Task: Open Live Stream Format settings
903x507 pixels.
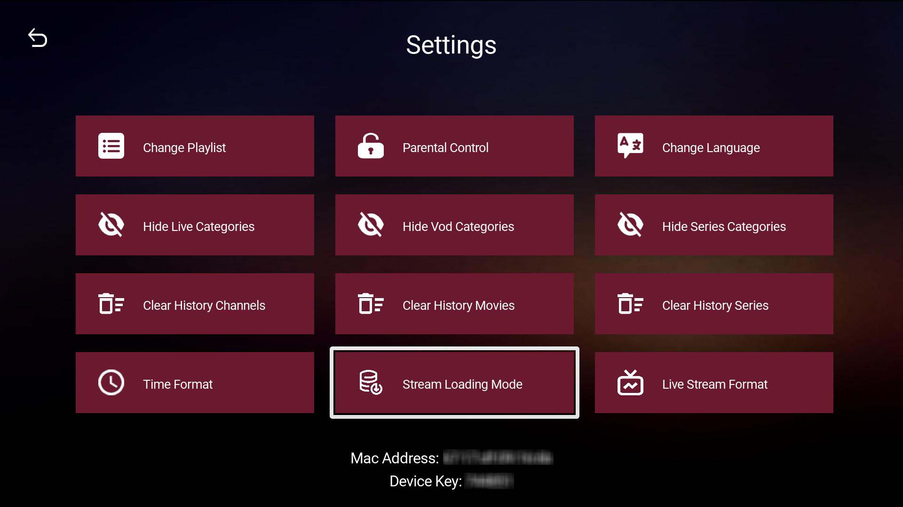Action: tap(714, 383)
